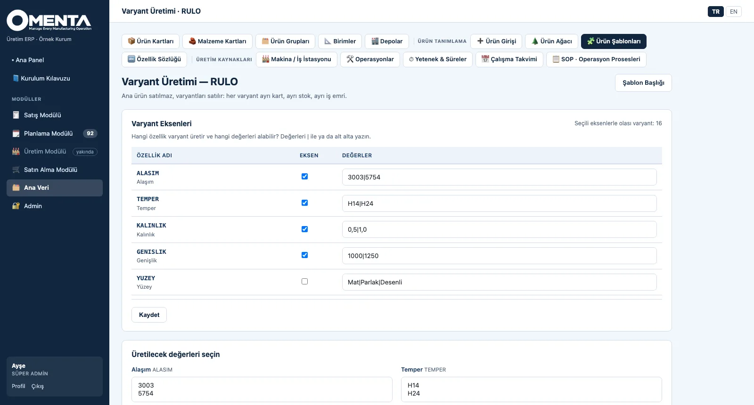Click the Satış Modülü sidebar icon
754x405 pixels.
[16, 115]
